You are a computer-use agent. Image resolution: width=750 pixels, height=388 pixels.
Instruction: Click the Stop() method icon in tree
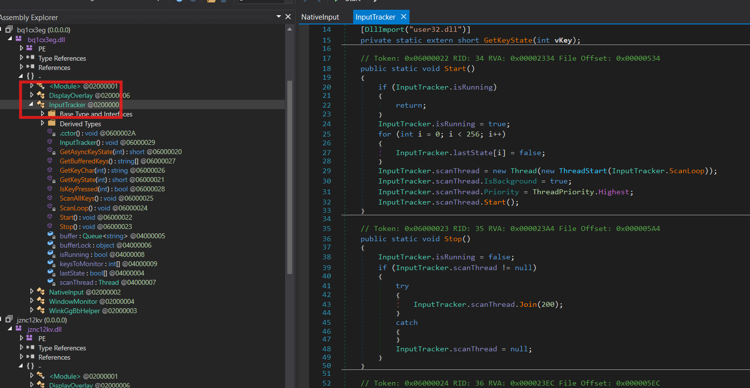pyautogui.click(x=51, y=227)
